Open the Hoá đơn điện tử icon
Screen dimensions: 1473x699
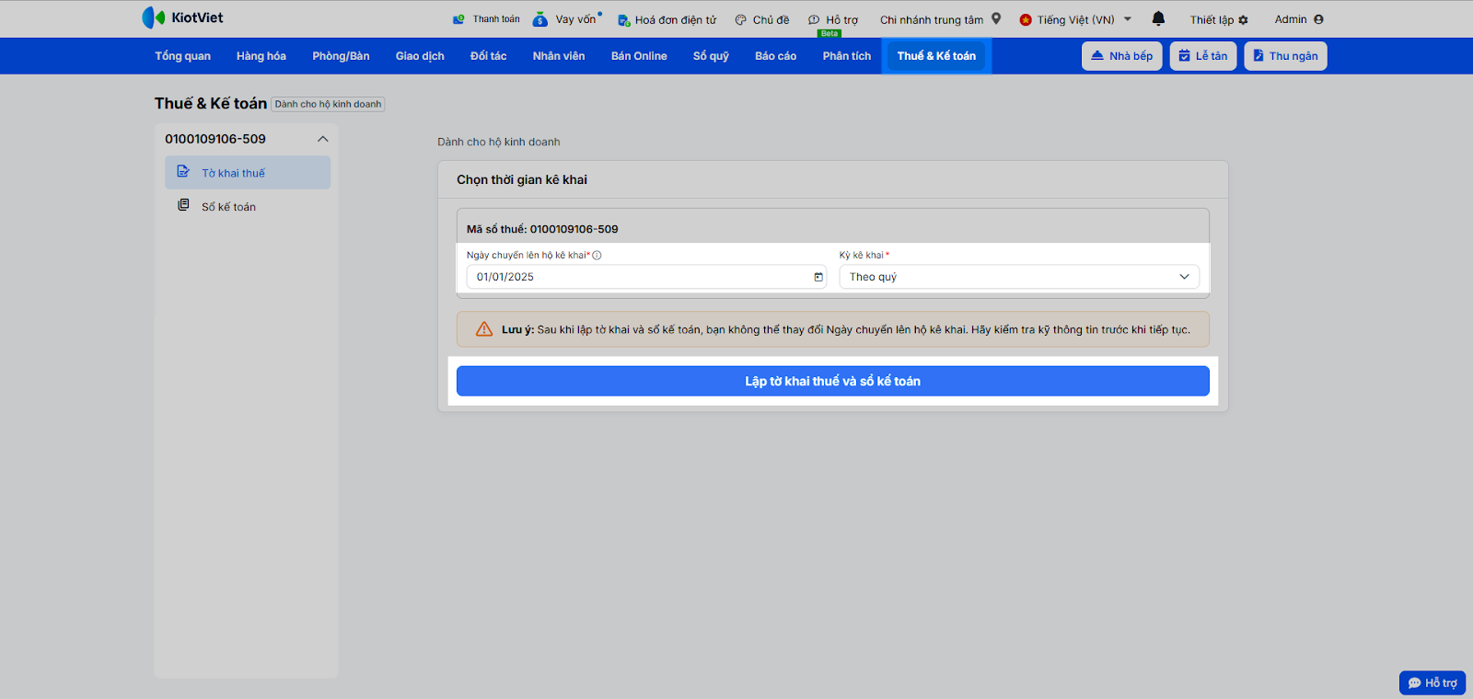(623, 20)
